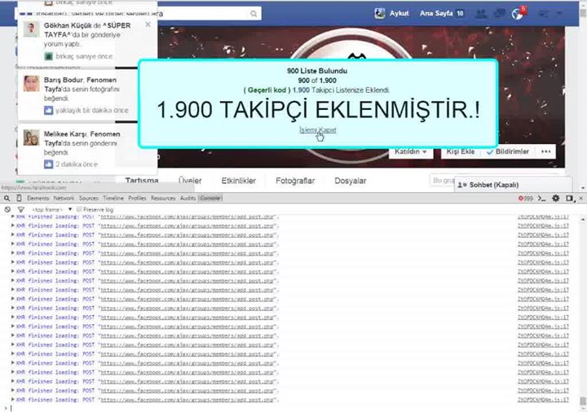
Task: Click Melikee Karşı notification avatar
Action: [31, 138]
